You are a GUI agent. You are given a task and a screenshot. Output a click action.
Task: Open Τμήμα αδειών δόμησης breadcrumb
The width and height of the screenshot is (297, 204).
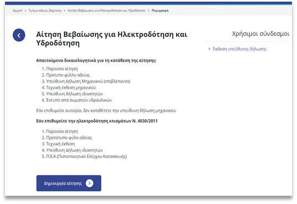pos(45,10)
